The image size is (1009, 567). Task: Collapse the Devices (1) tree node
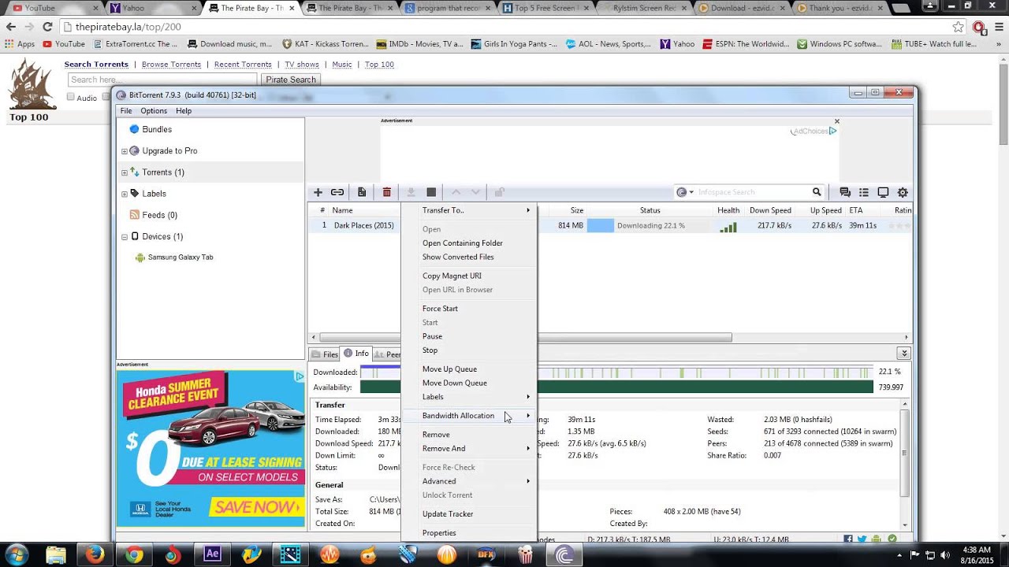124,237
